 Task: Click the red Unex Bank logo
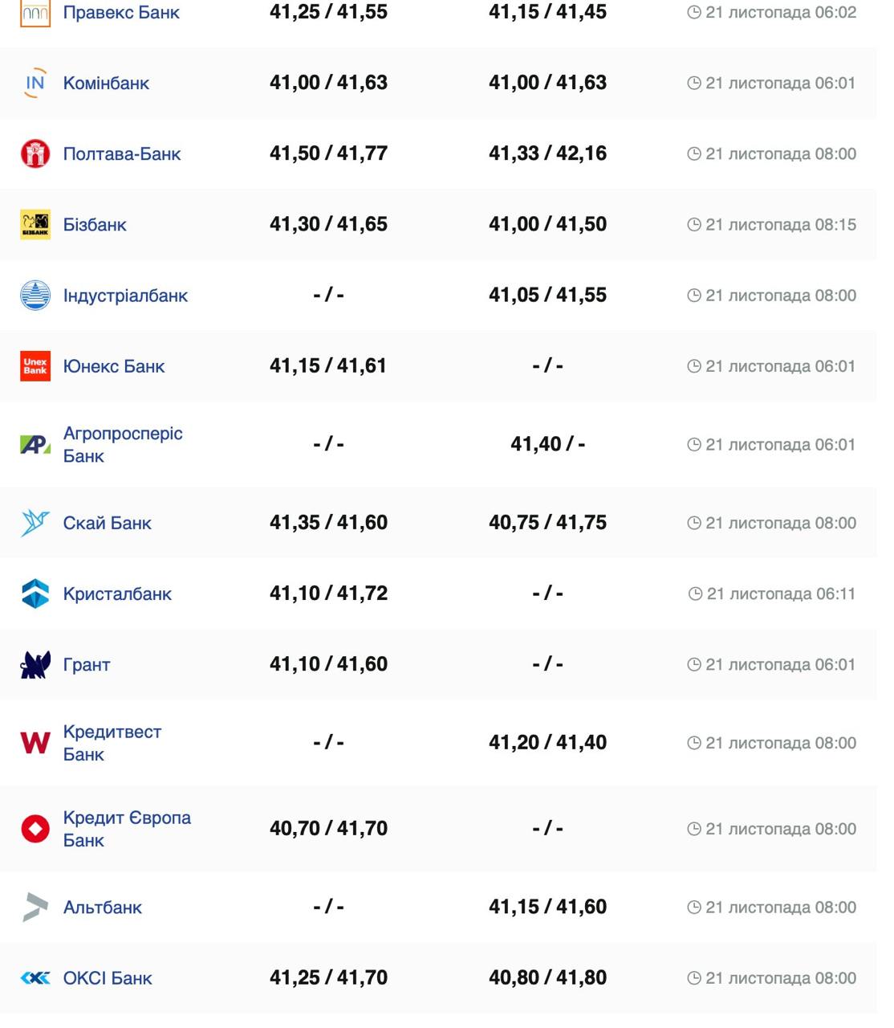pyautogui.click(x=35, y=366)
